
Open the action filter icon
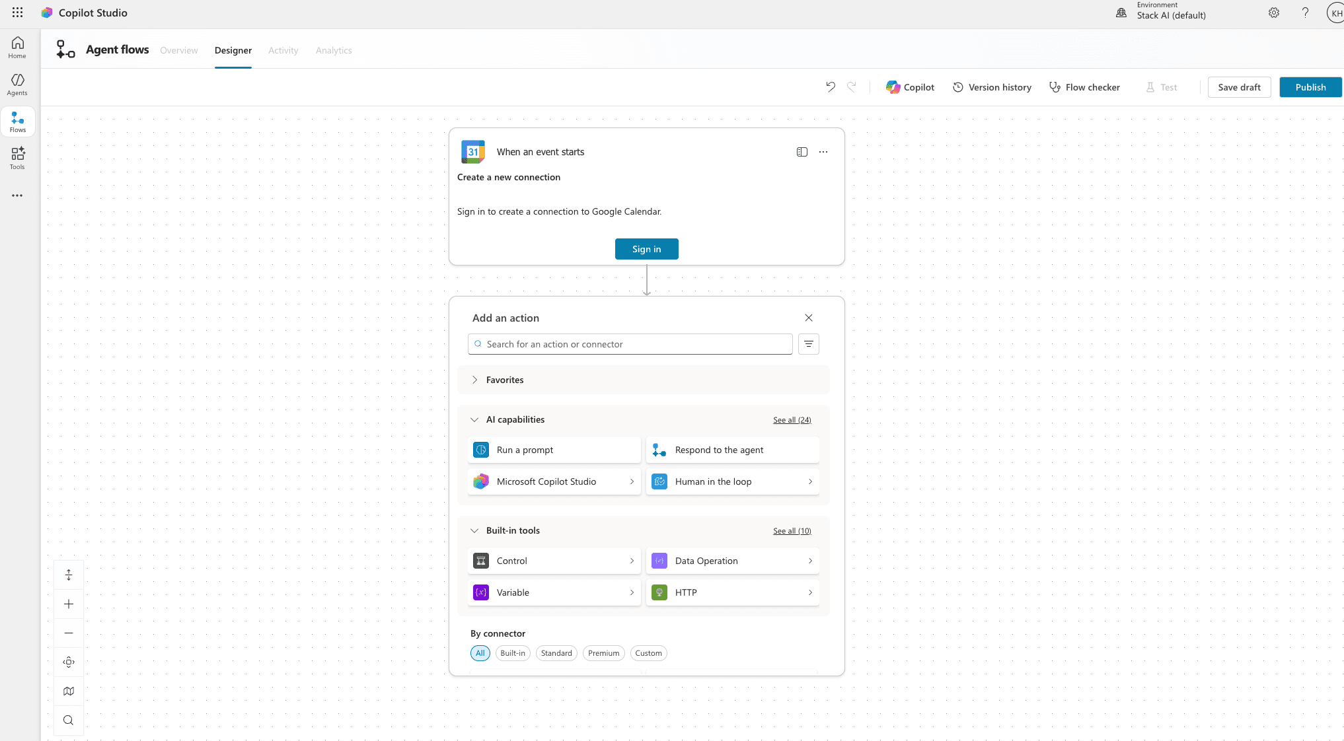click(808, 344)
